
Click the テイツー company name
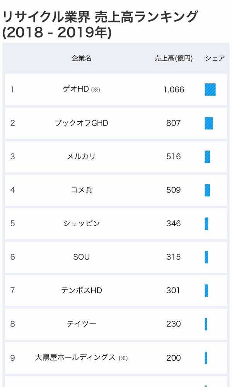click(x=81, y=324)
